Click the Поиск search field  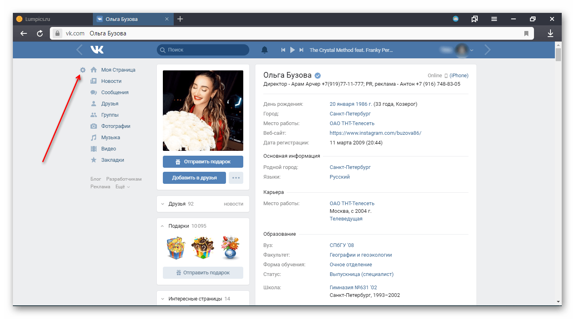coord(203,50)
